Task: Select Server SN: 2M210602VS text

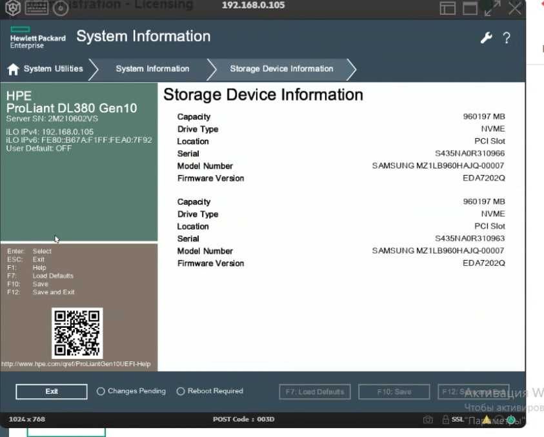Action: pos(52,119)
